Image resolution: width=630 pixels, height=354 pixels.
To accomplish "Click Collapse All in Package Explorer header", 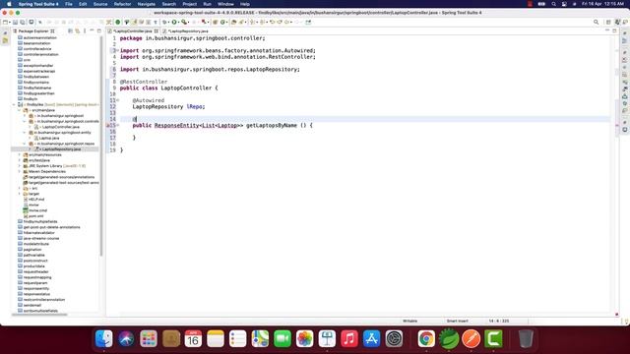I will [70, 30].
